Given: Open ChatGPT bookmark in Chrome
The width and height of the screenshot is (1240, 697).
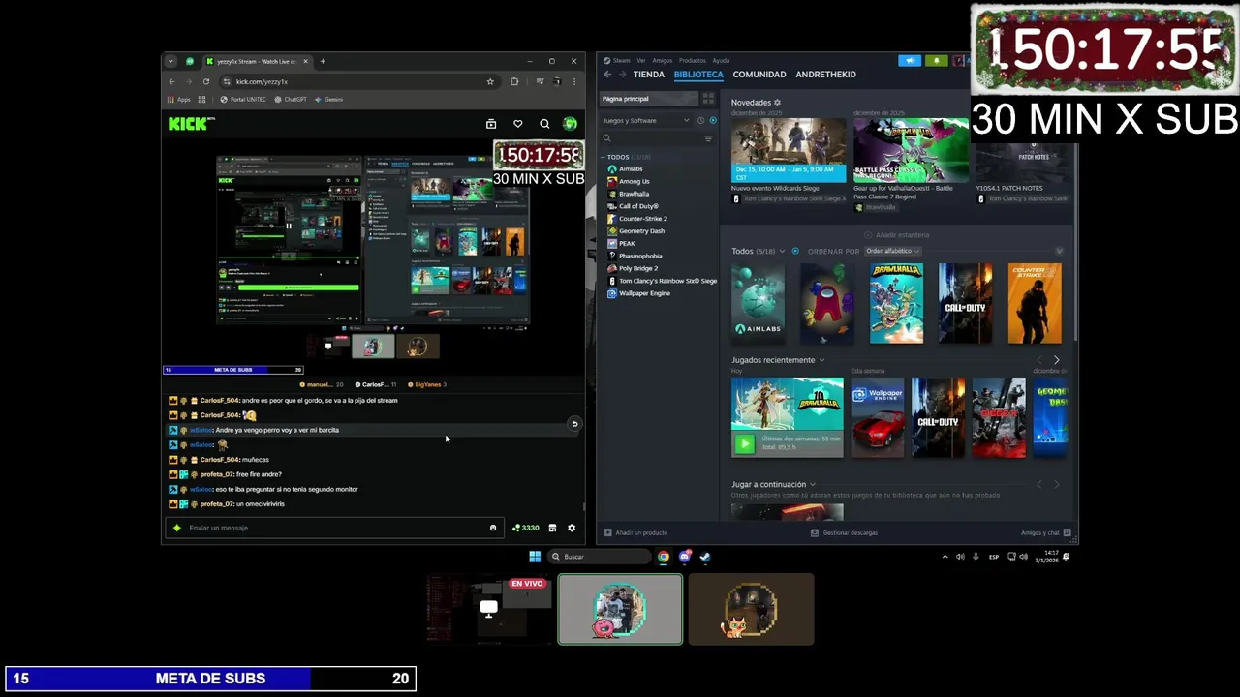Looking at the screenshot, I should [x=291, y=100].
